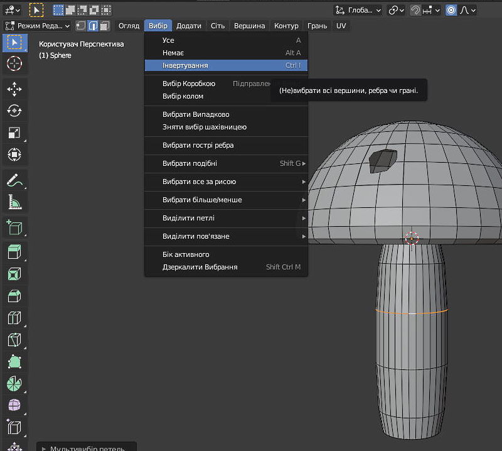This screenshot has width=502, height=451.
Task: Select the Poly Build tool
Action: pos(14,362)
